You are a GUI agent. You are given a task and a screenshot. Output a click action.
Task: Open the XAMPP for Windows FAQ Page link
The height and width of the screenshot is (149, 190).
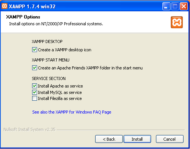(x=72, y=112)
